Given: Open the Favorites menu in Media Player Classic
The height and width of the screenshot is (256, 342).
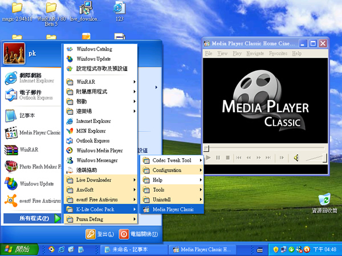Looking at the screenshot, I should pyautogui.click(x=278, y=53).
